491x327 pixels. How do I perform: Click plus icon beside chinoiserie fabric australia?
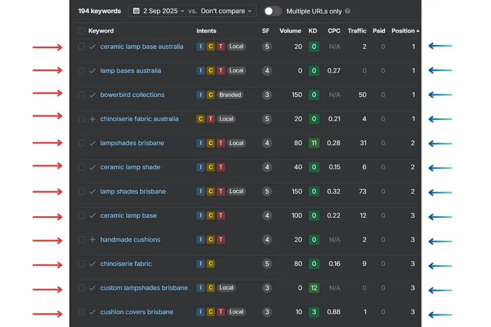pos(92,119)
